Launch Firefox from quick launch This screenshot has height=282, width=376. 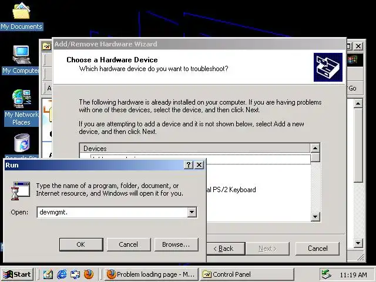(89, 274)
